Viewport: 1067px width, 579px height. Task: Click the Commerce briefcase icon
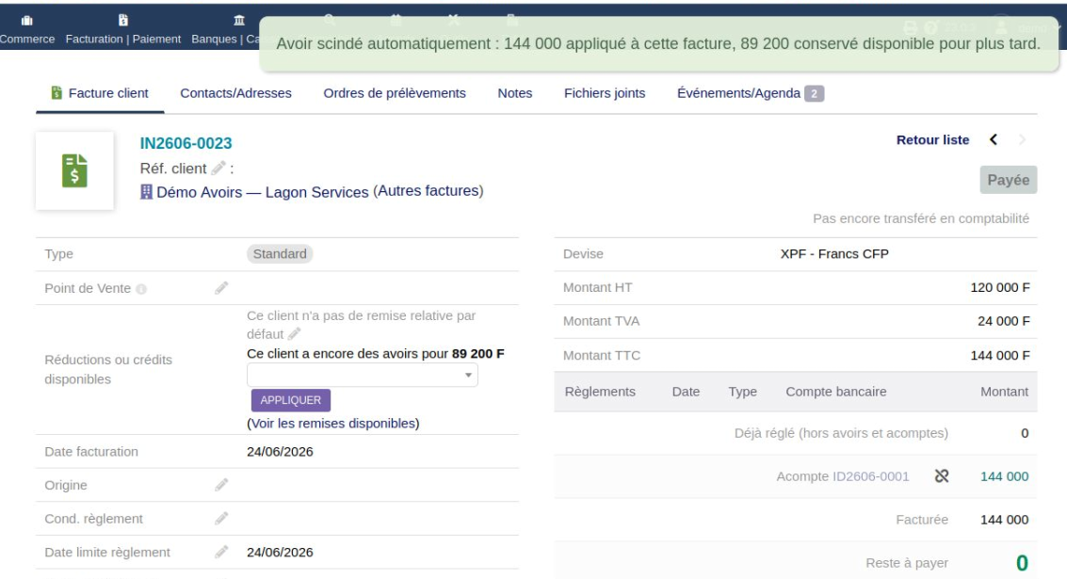[27, 21]
